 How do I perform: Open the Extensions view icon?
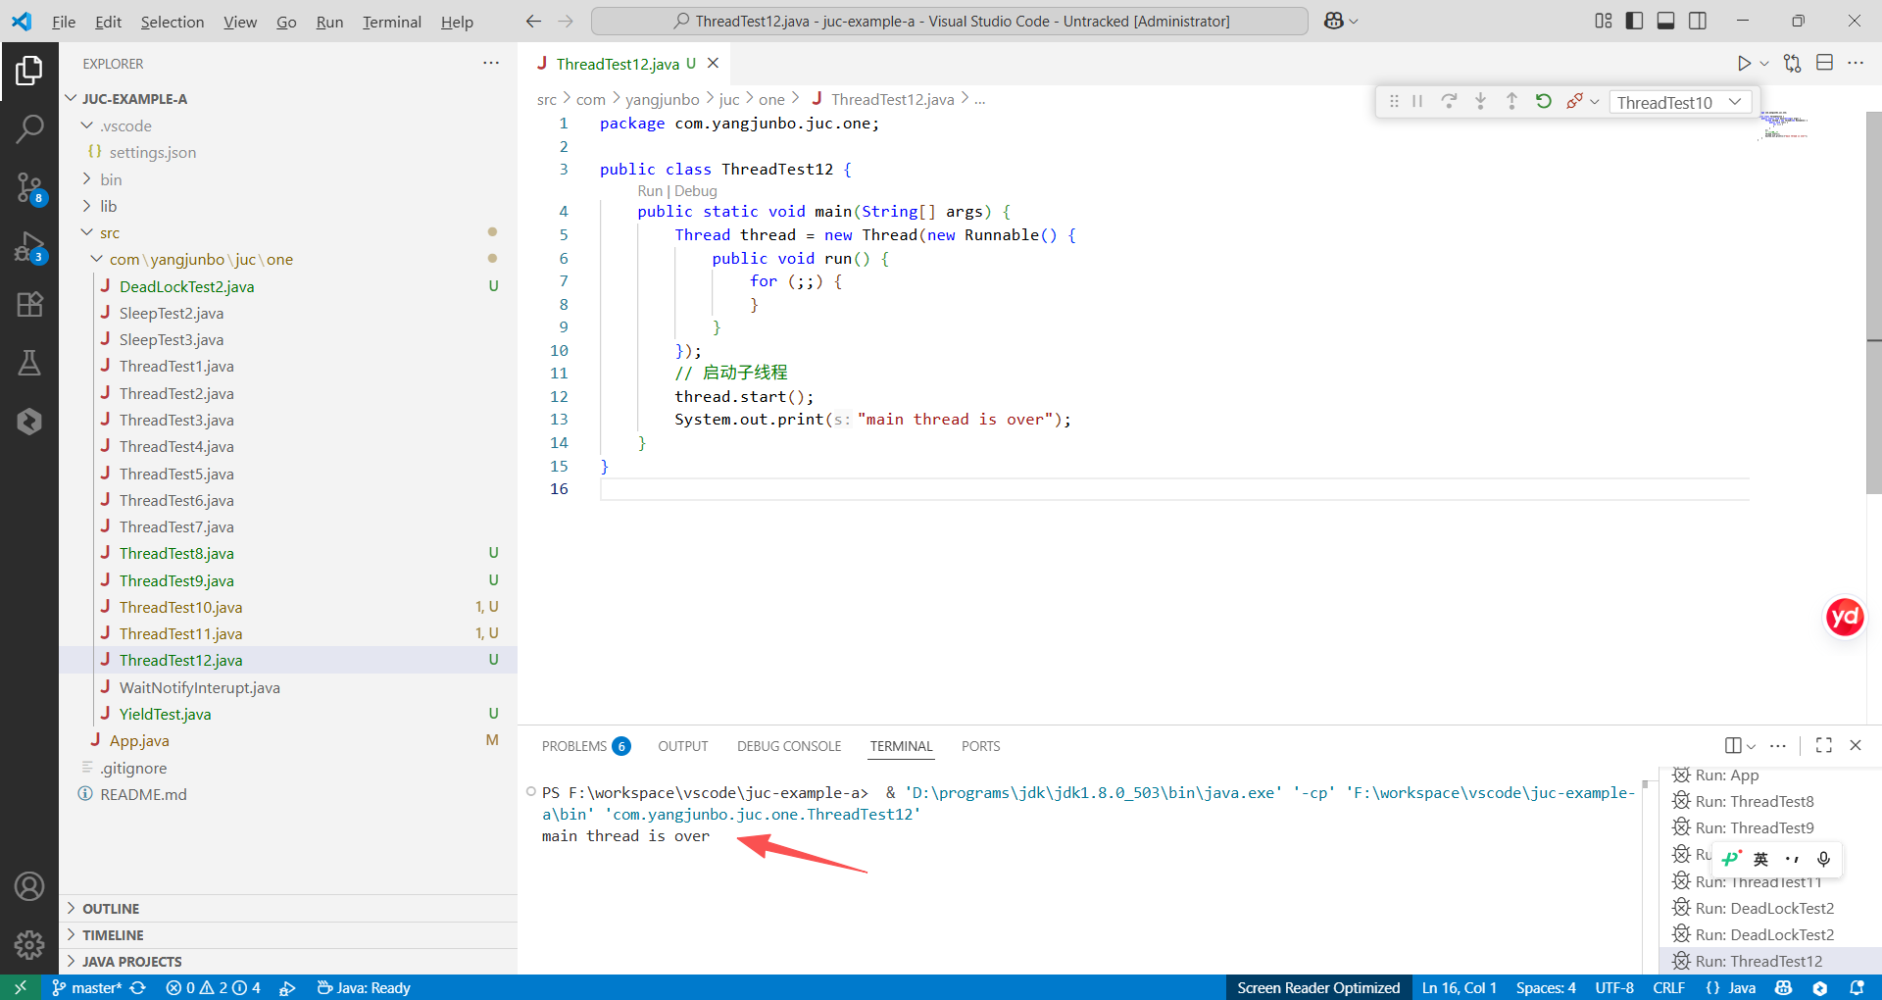click(29, 304)
